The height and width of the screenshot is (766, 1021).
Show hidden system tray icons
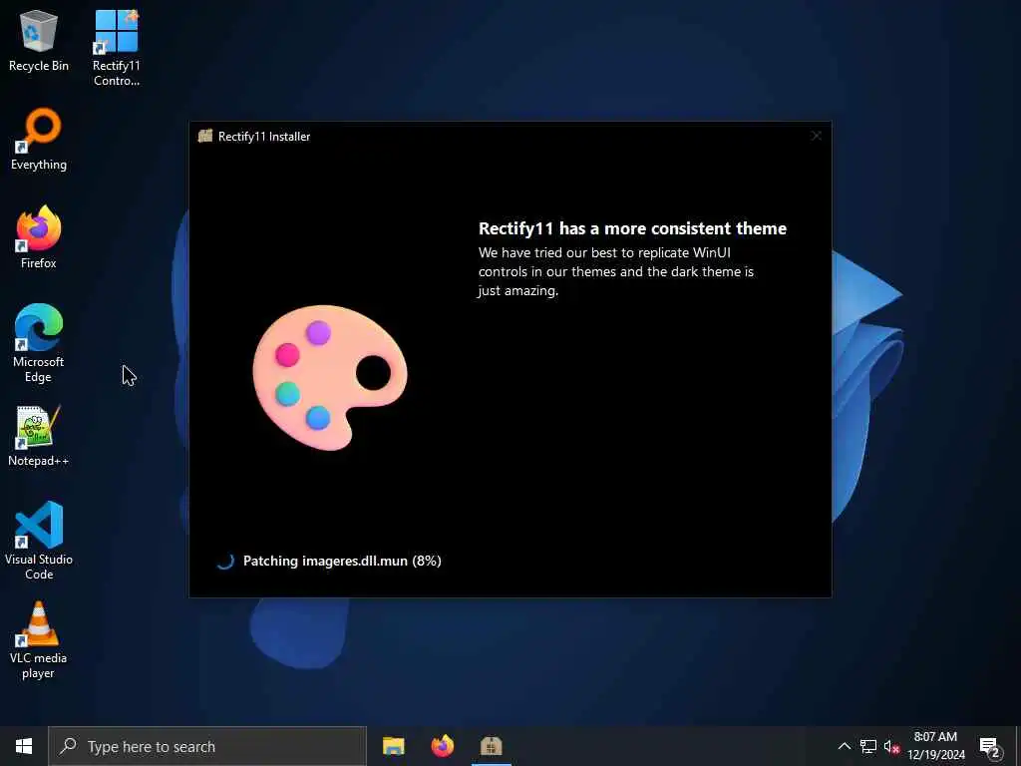pos(844,746)
